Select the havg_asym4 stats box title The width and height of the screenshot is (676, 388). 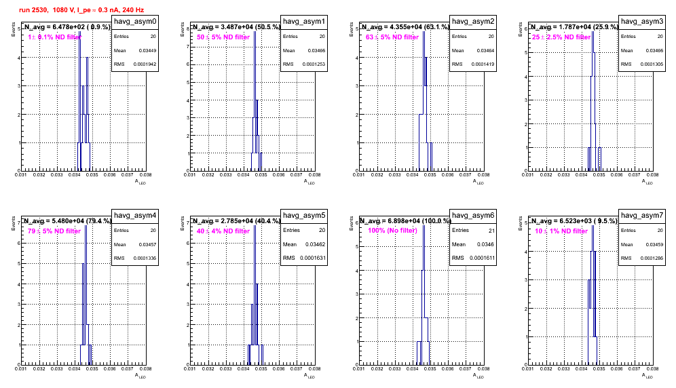135,216
